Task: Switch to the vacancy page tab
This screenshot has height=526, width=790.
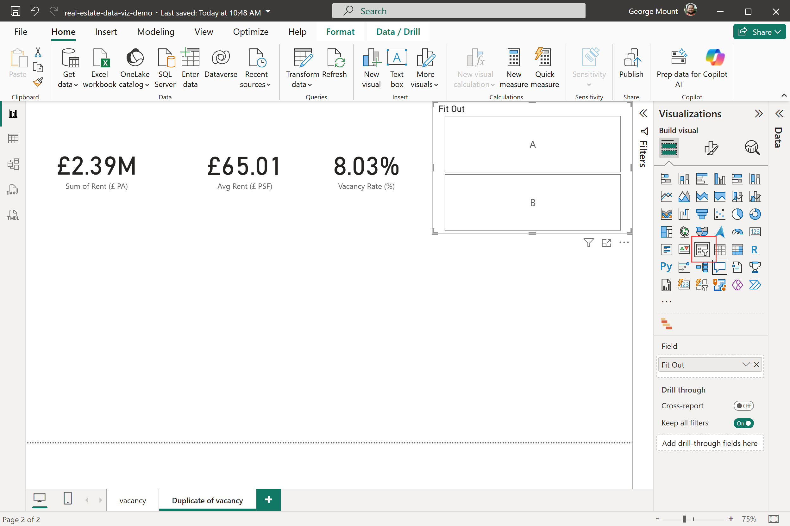Action: tap(133, 500)
